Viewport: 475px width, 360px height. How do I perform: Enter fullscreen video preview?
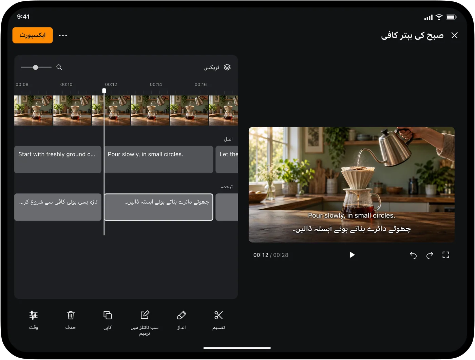(446, 255)
